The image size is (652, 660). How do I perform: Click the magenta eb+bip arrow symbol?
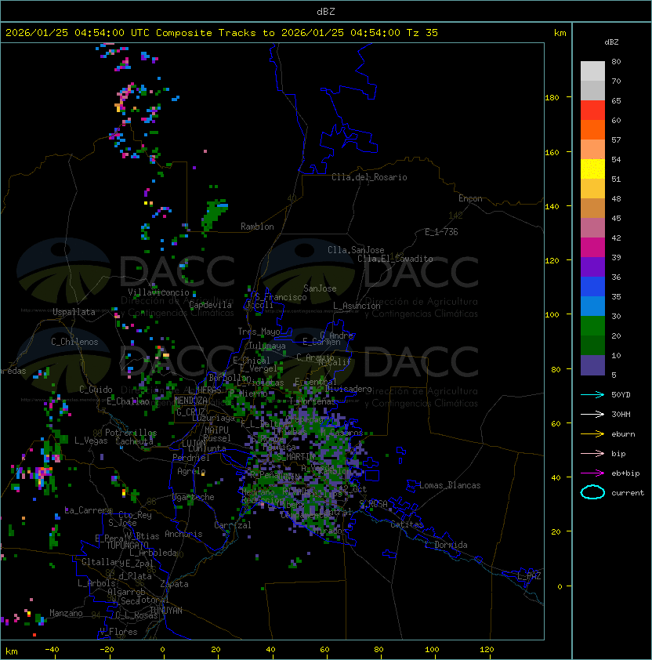pyautogui.click(x=592, y=473)
